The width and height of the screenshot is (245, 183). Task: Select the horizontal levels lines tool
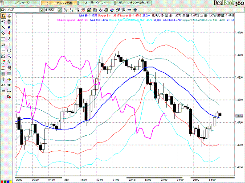(4, 39)
